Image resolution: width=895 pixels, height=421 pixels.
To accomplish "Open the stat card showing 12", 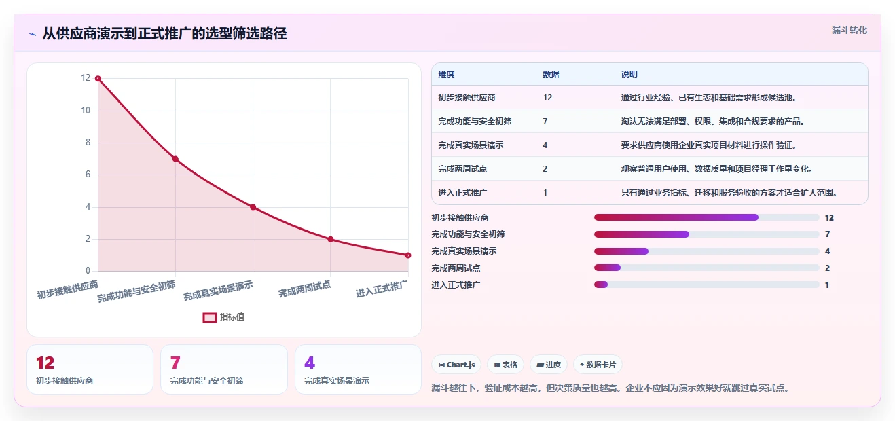I will [90, 369].
